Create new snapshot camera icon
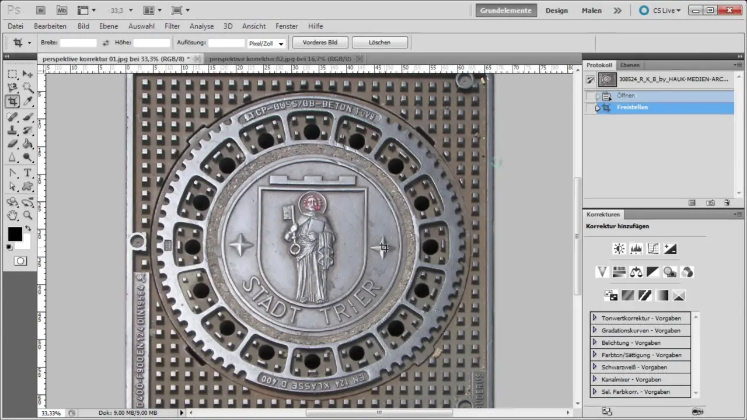 [x=710, y=203]
